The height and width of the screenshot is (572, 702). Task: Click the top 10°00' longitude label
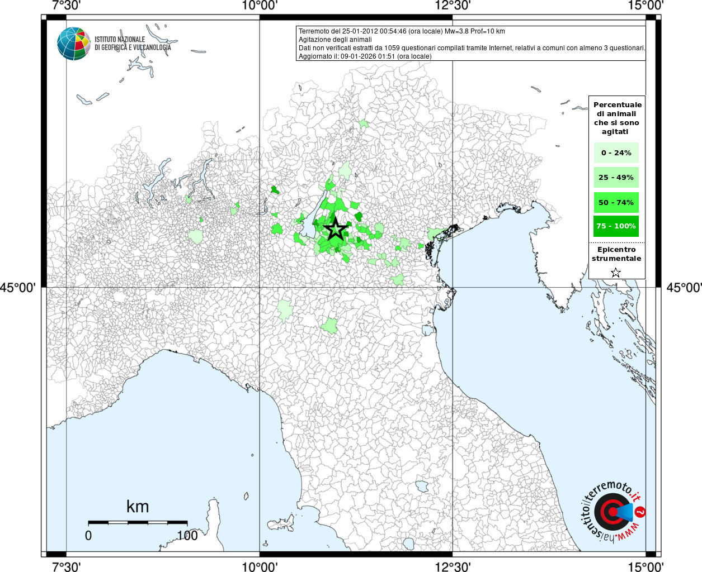(260, 6)
